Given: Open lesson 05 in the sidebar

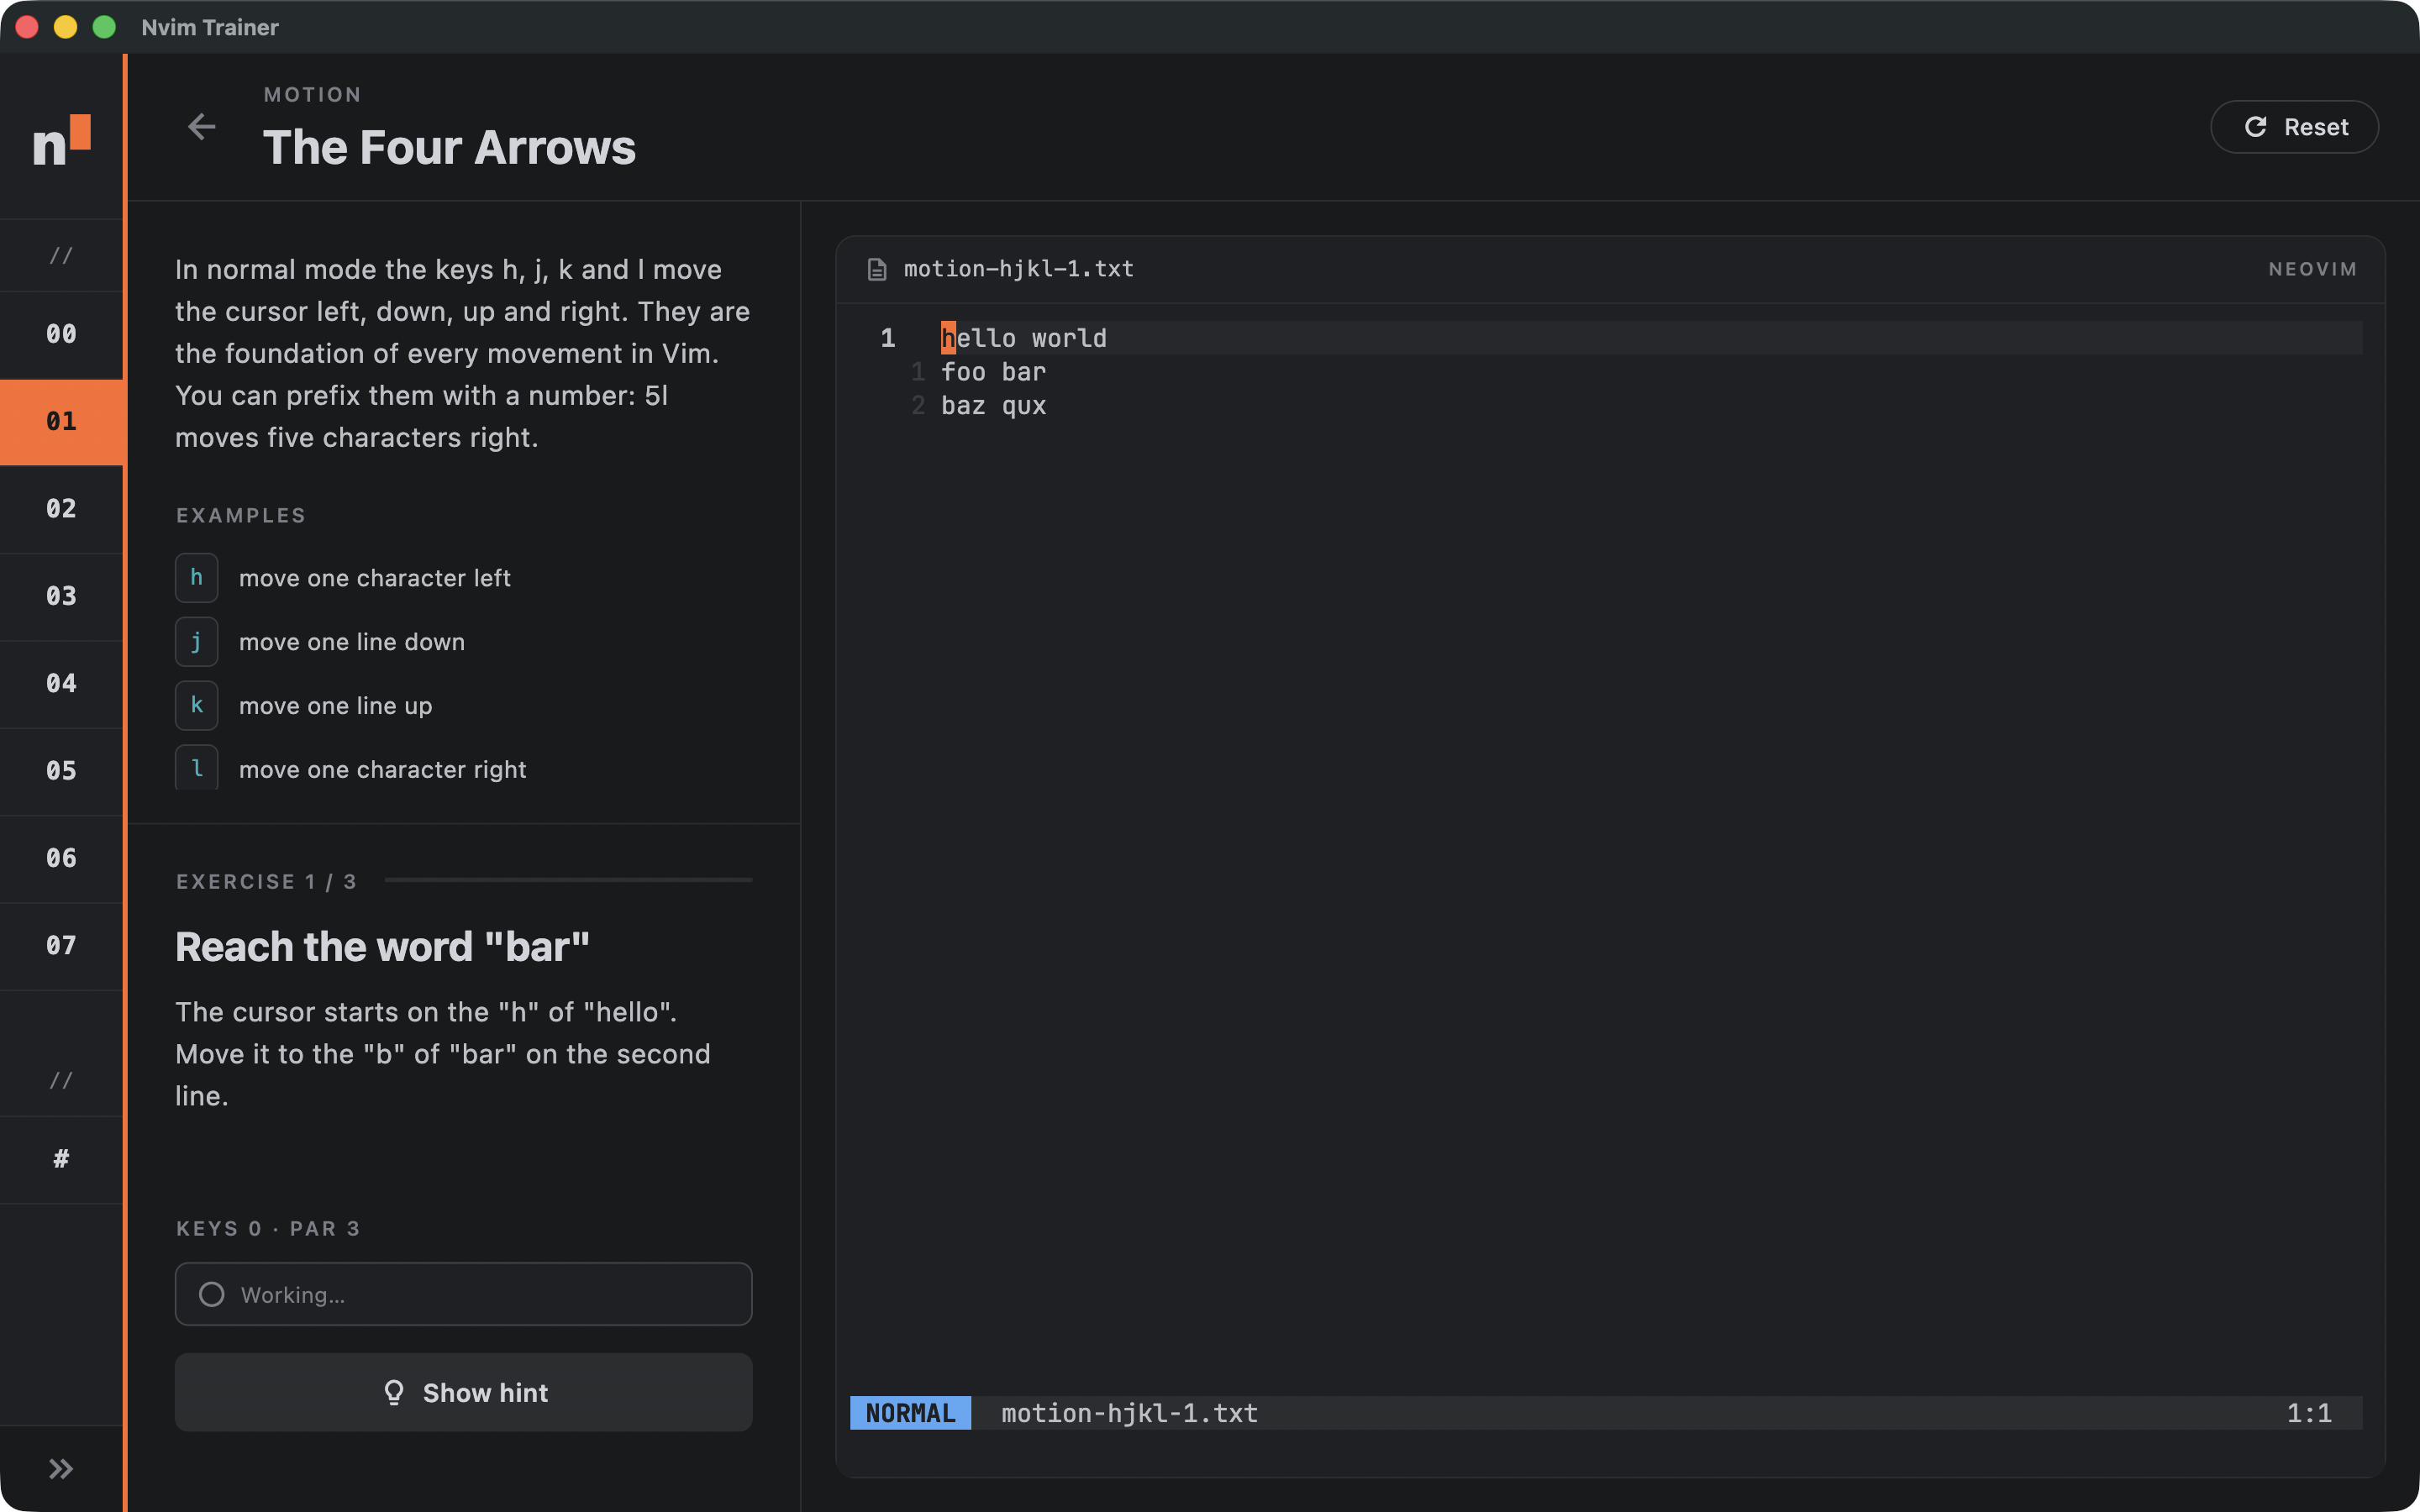Looking at the screenshot, I should pos(61,771).
